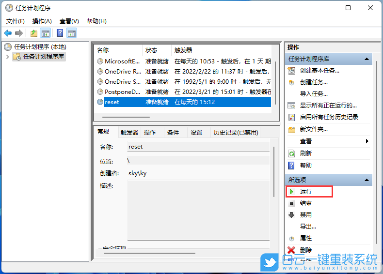The image size is (383, 274).
Task: Expand the 任务计划程序库 tree node
Action: coord(8,57)
